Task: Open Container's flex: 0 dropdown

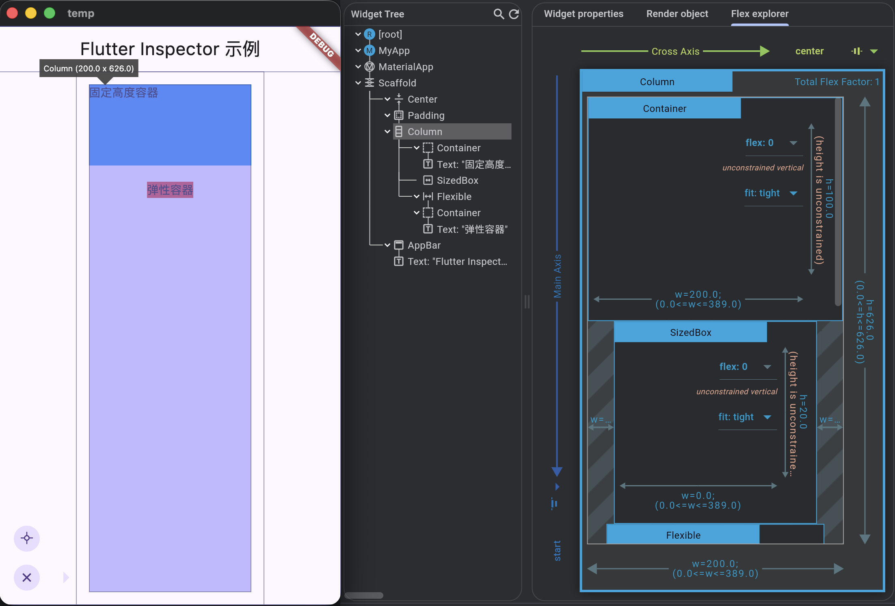Action: [774, 143]
